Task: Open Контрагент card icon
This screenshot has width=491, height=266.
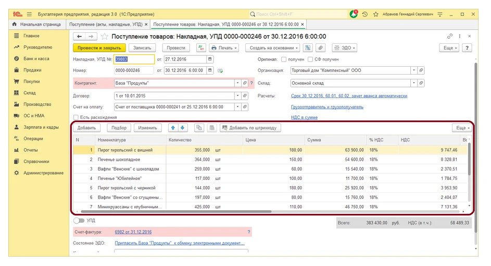Action: 245,83
